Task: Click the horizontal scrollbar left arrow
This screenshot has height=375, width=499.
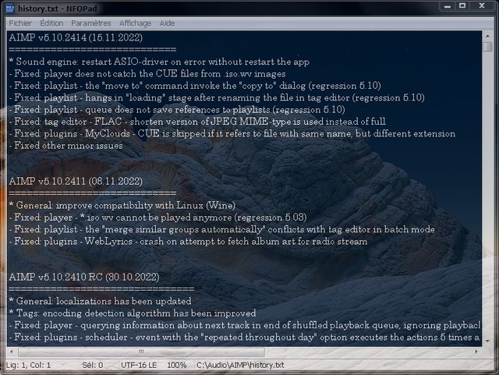Action: (12, 352)
